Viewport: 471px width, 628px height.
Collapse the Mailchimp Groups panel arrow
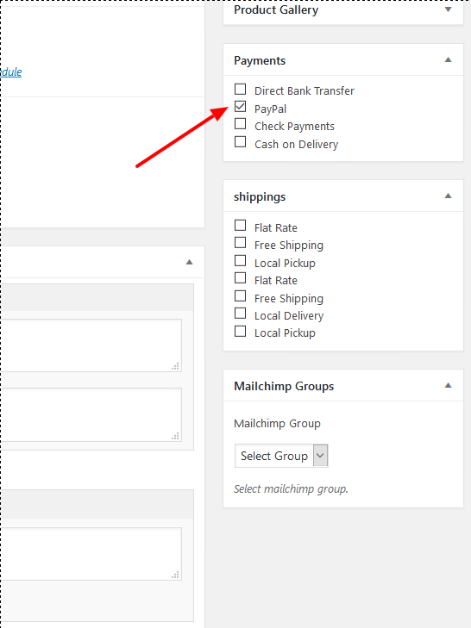coord(448,385)
